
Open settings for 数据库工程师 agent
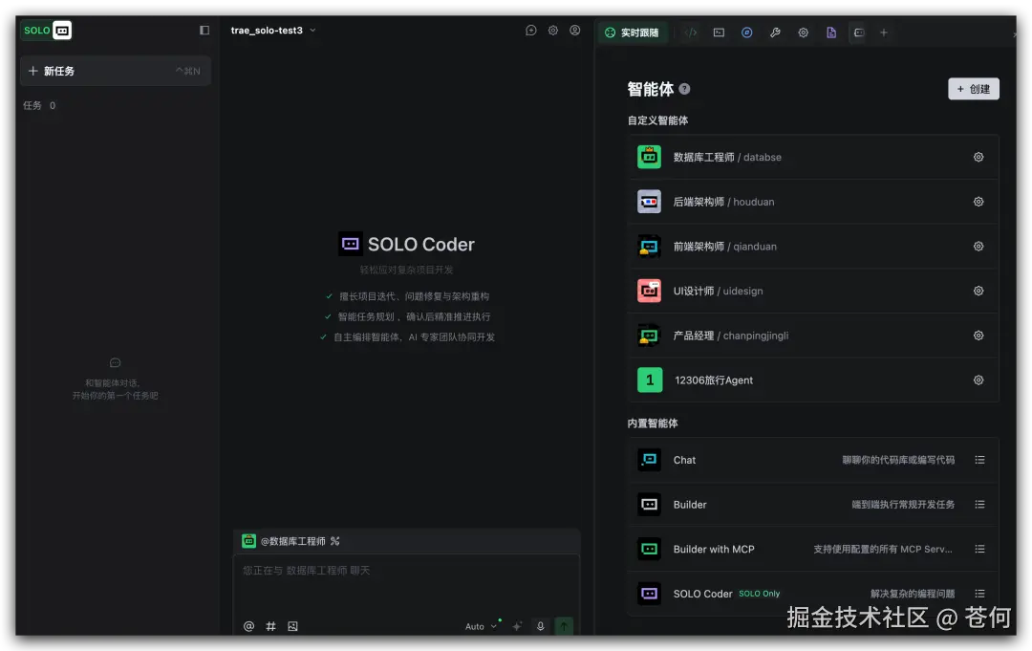tap(978, 157)
